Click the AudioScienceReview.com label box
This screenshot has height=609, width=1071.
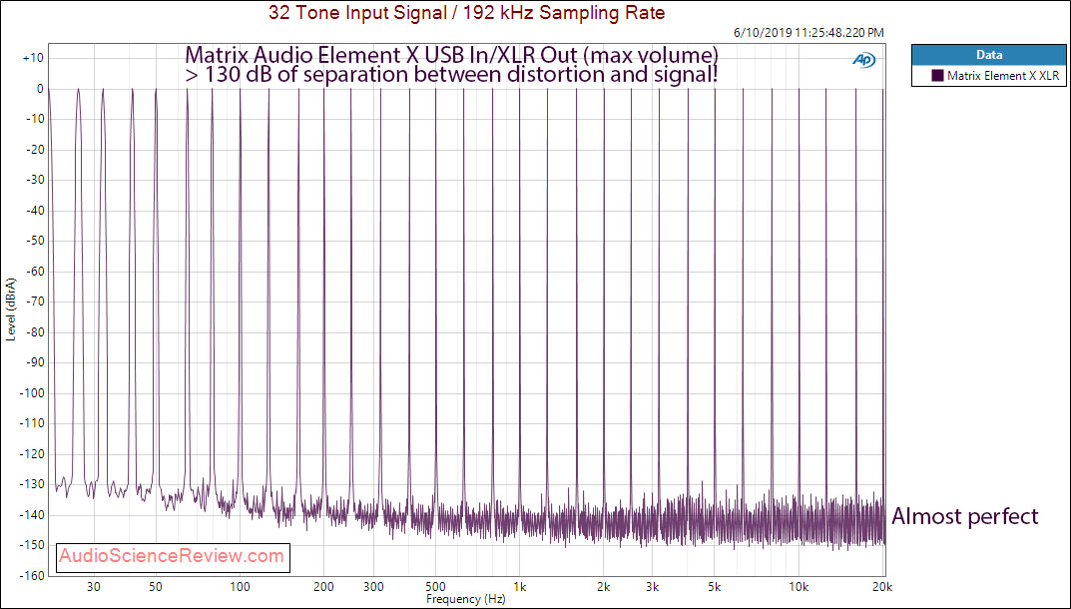coord(172,557)
